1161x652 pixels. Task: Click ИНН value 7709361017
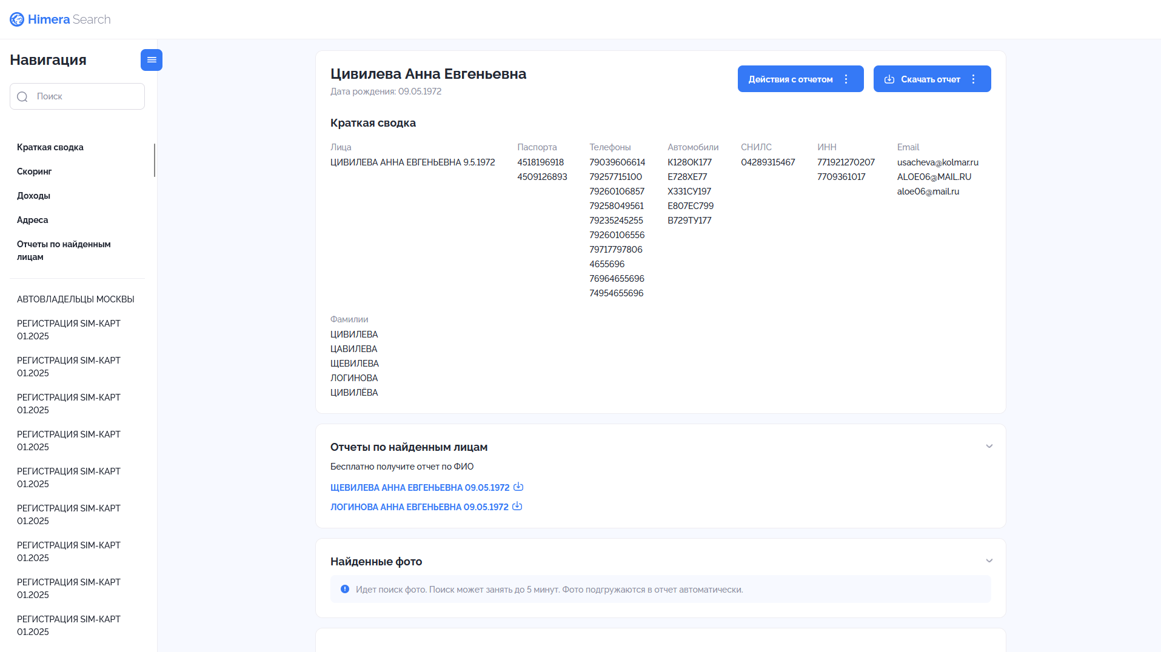841,177
